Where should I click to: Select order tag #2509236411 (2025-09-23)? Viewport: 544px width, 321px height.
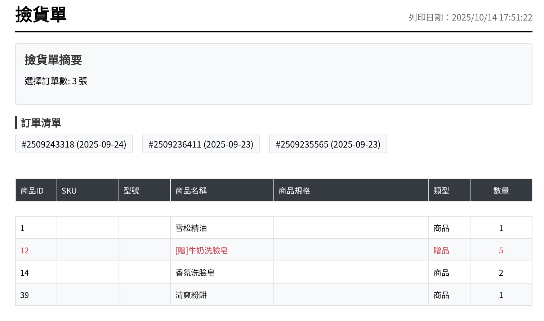click(201, 144)
